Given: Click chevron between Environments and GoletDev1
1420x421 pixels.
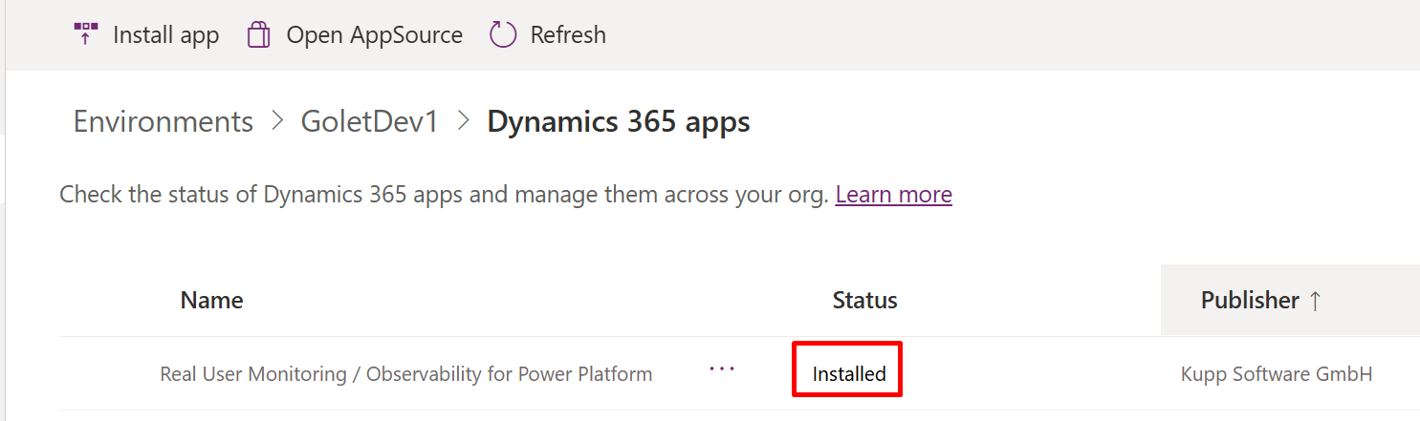Looking at the screenshot, I should pyautogui.click(x=277, y=122).
